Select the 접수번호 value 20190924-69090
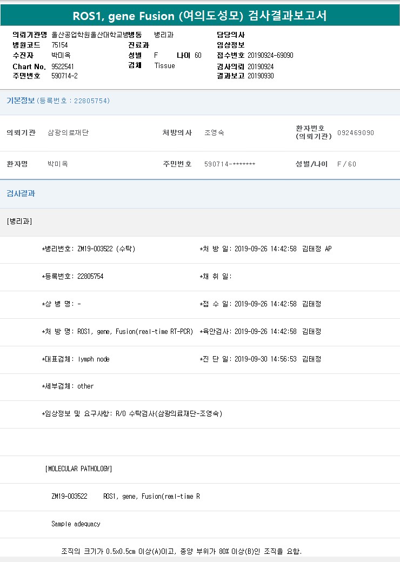400x562 pixels. (x=270, y=55)
